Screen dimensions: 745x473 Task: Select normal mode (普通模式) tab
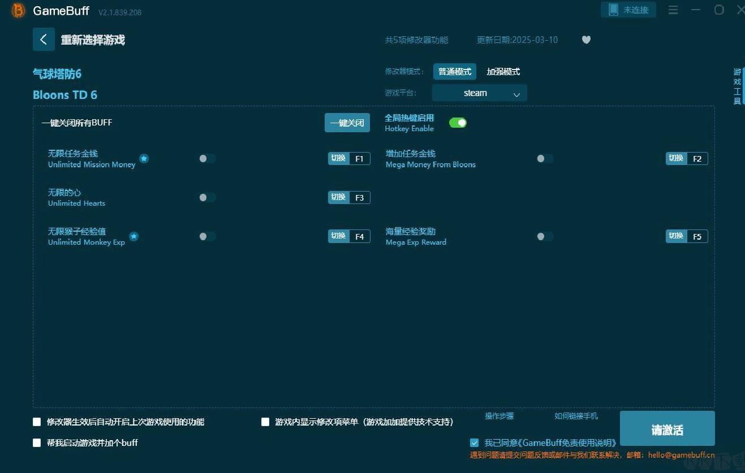click(x=455, y=72)
